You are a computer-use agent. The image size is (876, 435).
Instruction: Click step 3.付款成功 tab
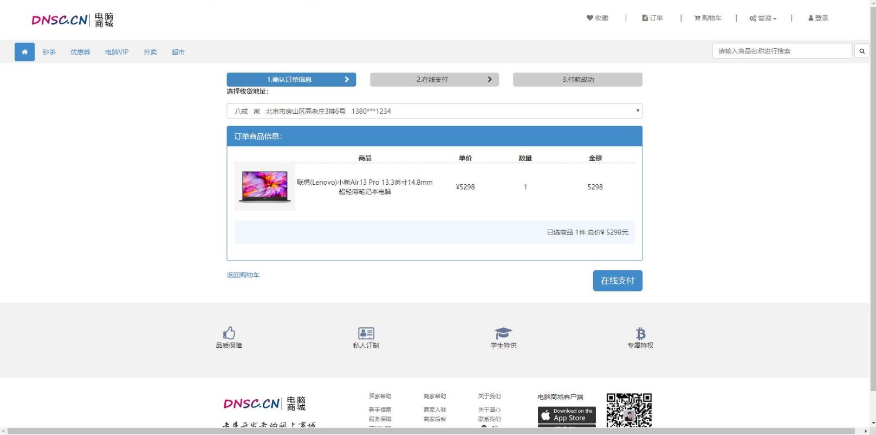[577, 80]
